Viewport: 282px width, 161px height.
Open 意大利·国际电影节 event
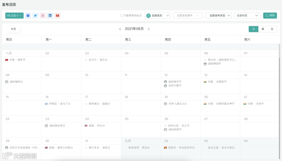coord(220,60)
